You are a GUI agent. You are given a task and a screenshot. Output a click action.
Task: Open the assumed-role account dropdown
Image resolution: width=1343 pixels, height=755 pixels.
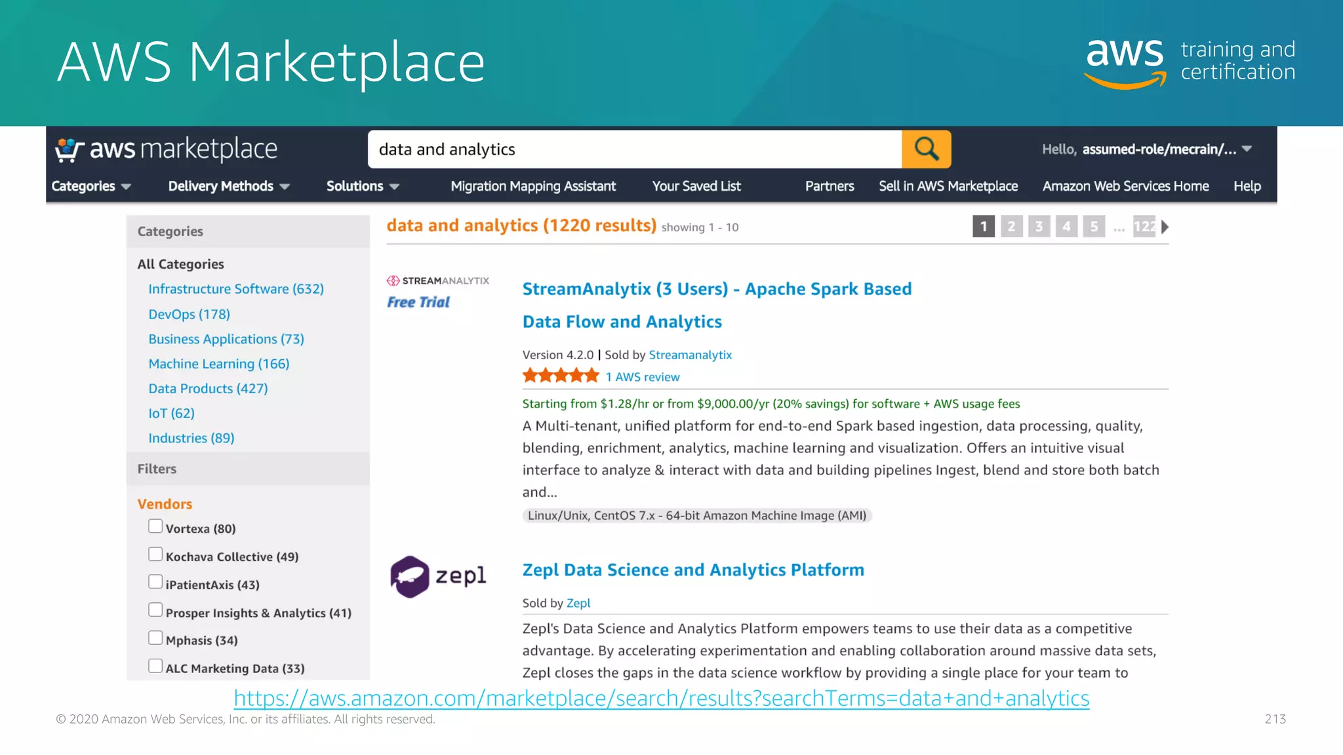pyautogui.click(x=1148, y=149)
